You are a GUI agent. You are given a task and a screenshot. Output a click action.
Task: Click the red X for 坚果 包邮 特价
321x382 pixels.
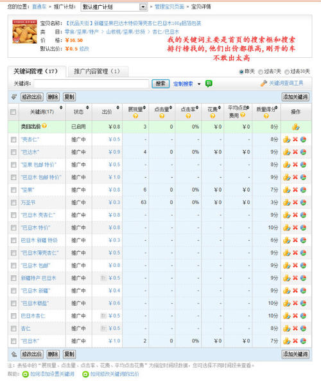point(295,165)
